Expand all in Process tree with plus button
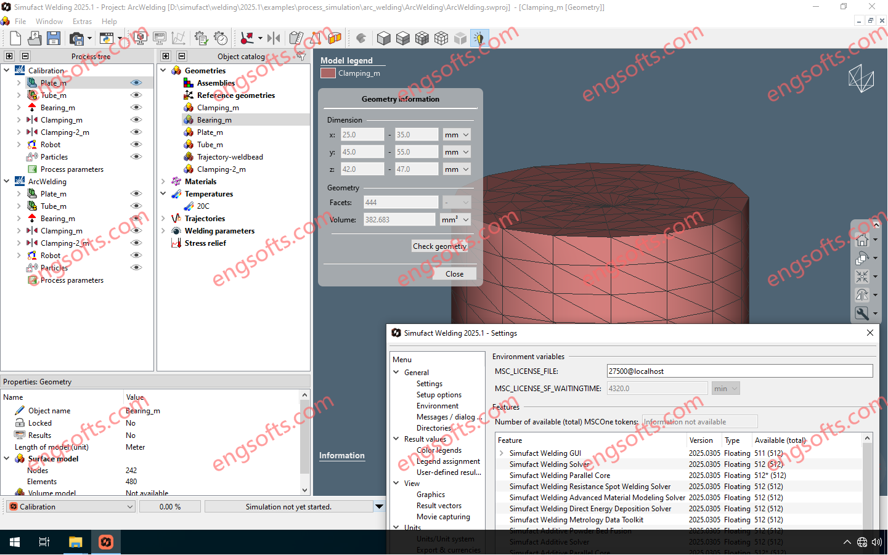Image resolution: width=888 pixels, height=555 pixels. (9, 56)
